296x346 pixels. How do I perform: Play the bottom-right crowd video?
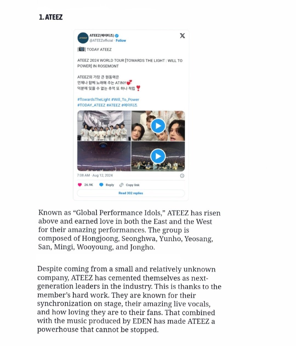point(158,156)
